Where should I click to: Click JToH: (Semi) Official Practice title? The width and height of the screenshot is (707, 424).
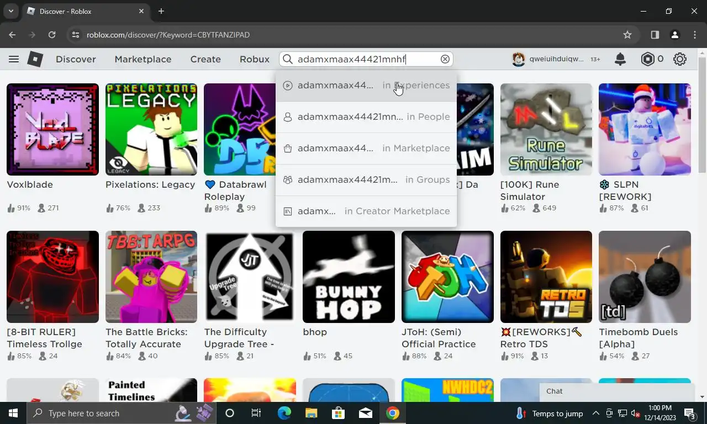[x=439, y=338]
